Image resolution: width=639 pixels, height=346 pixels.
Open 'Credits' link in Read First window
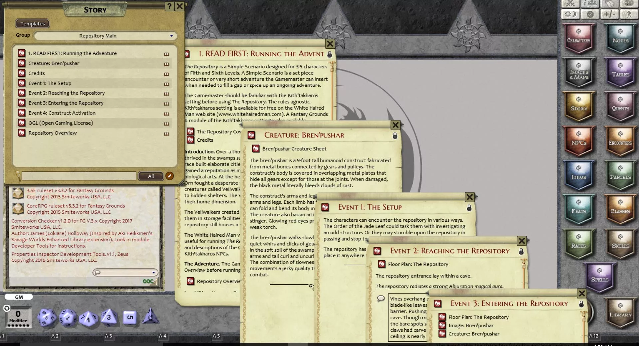[x=205, y=140]
